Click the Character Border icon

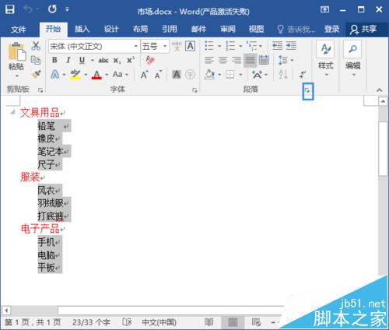(191, 46)
